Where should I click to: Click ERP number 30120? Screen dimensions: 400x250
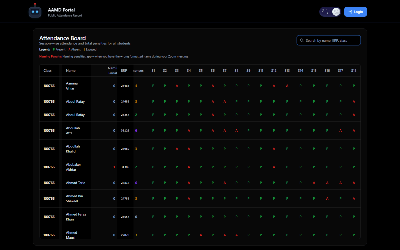tap(125, 130)
